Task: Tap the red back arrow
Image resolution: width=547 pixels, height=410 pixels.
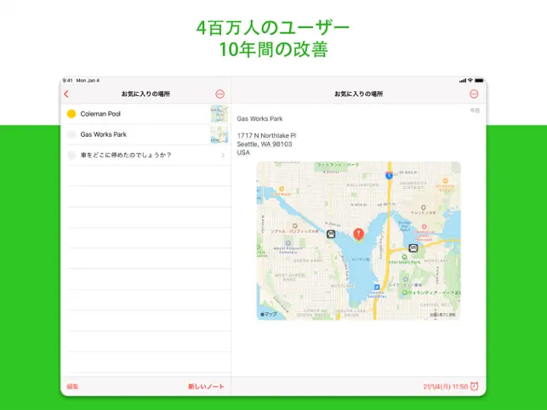Action: pyautogui.click(x=66, y=94)
